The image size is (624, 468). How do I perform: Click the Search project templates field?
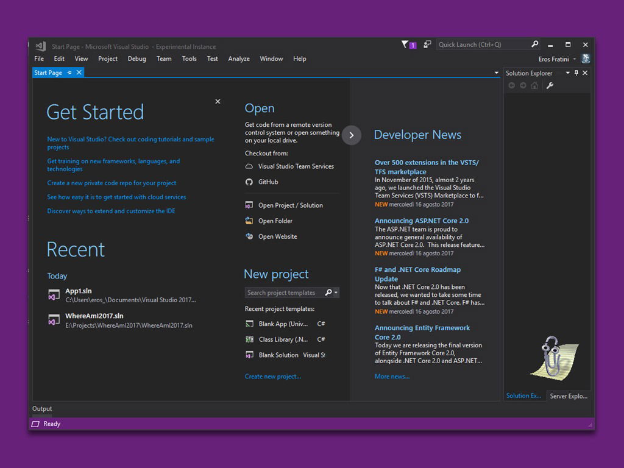(x=283, y=292)
